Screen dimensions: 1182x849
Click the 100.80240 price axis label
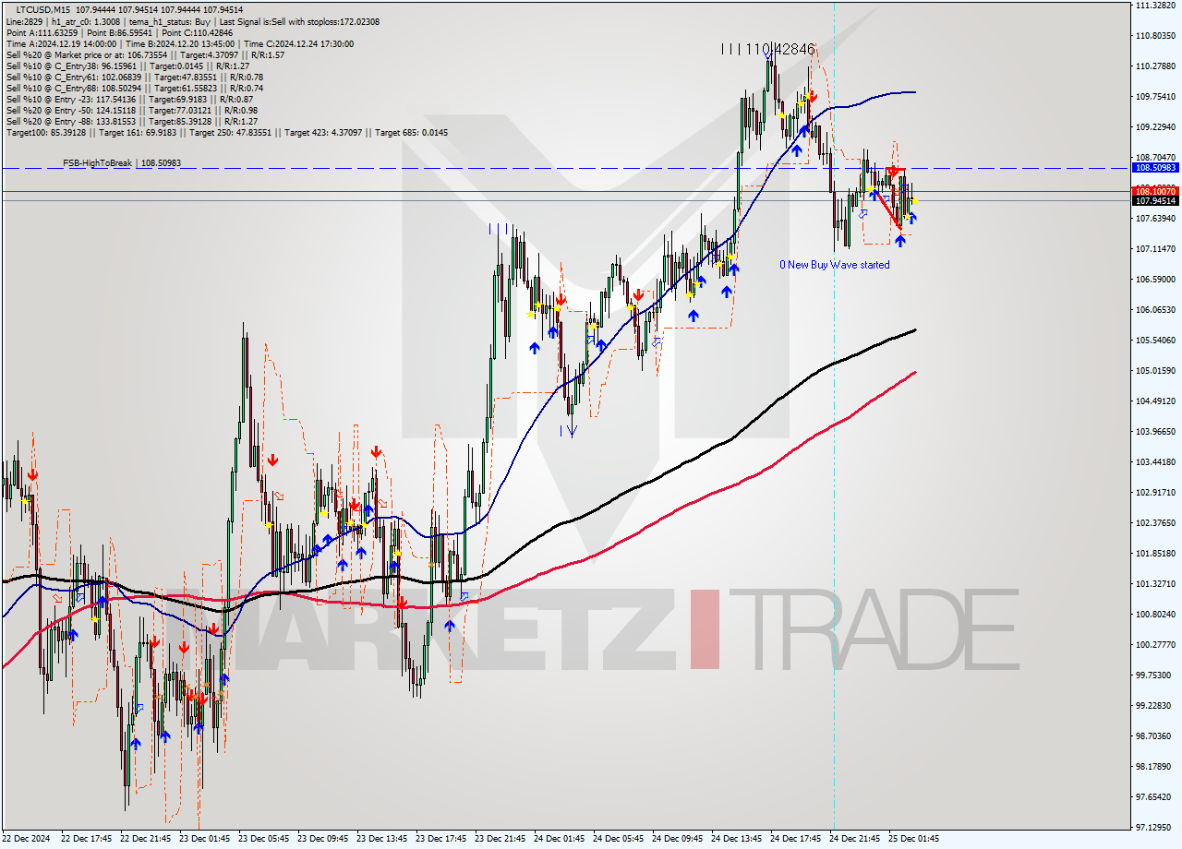point(1155,614)
